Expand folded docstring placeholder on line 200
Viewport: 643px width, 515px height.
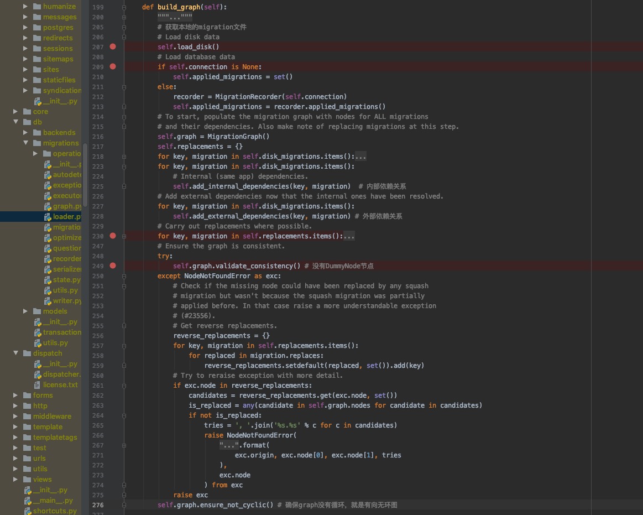pos(175,17)
